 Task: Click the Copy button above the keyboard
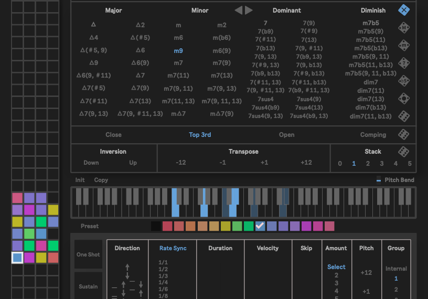click(x=101, y=180)
